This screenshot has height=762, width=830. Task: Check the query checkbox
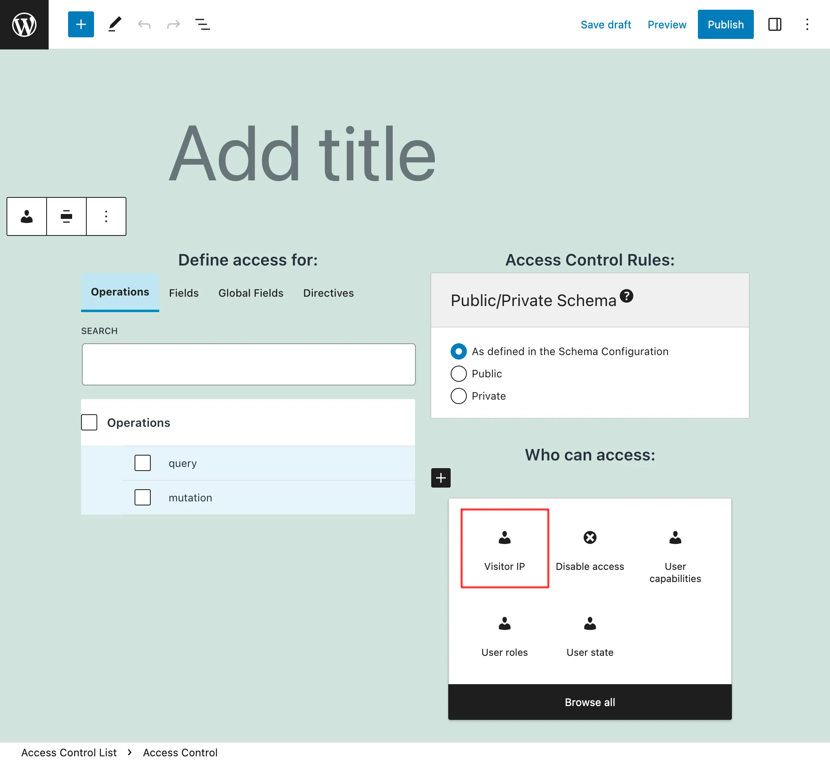(x=143, y=463)
